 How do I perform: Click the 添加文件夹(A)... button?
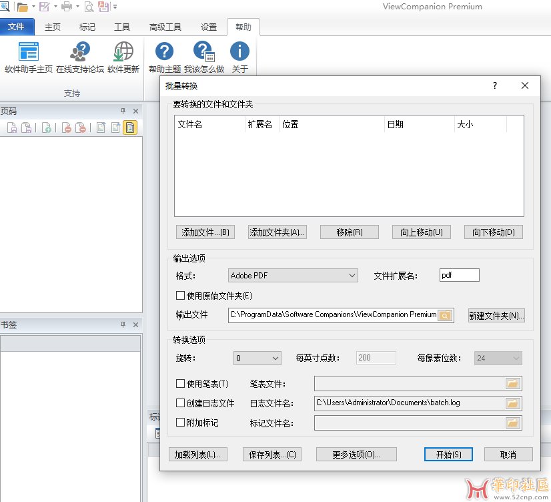click(278, 232)
